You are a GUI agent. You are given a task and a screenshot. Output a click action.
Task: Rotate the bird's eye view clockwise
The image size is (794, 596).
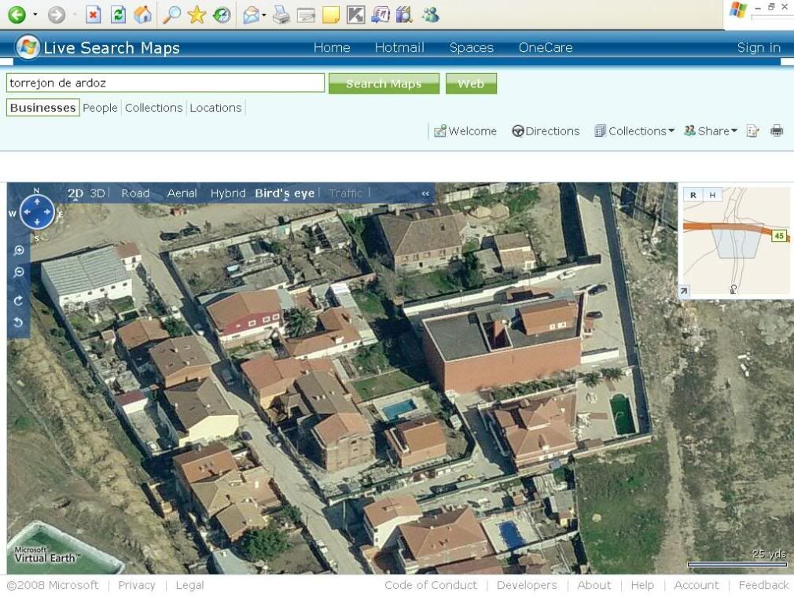tap(19, 300)
